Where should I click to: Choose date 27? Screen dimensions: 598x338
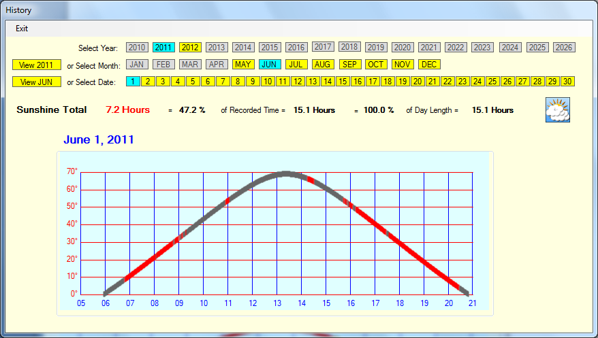(x=522, y=81)
